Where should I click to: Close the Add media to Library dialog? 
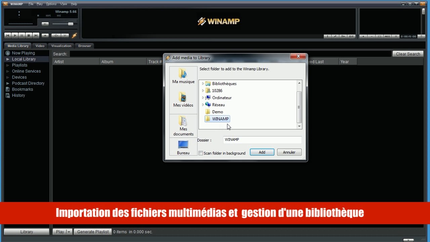pos(298,56)
